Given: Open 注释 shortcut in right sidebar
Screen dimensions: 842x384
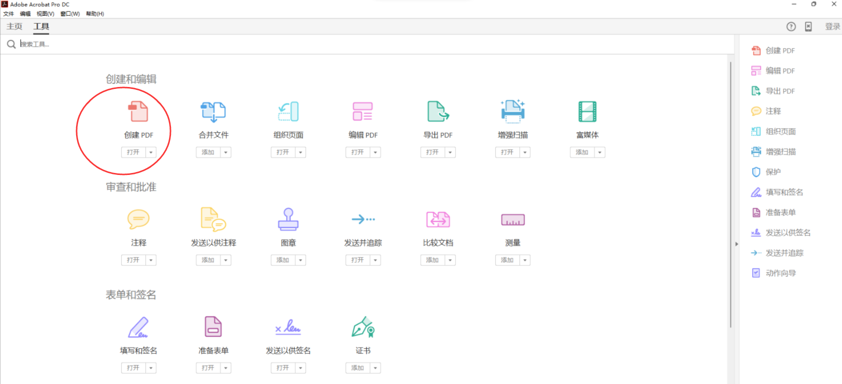Looking at the screenshot, I should pos(766,111).
